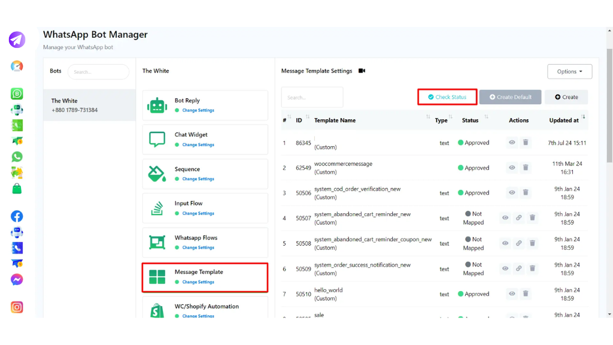Open the blue paper-plane broadcast icon
This screenshot has width=613, height=345.
(x=17, y=264)
